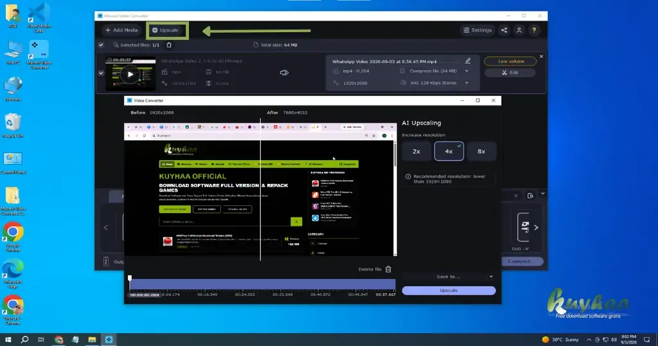Toggle the select all files checkbox
The width and height of the screenshot is (658, 346).
tap(101, 45)
